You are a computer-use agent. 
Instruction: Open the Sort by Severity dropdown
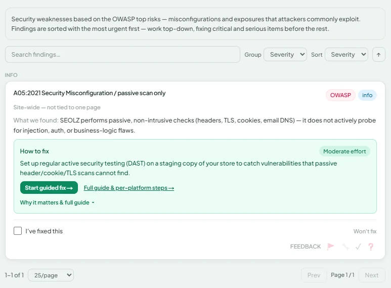click(346, 54)
